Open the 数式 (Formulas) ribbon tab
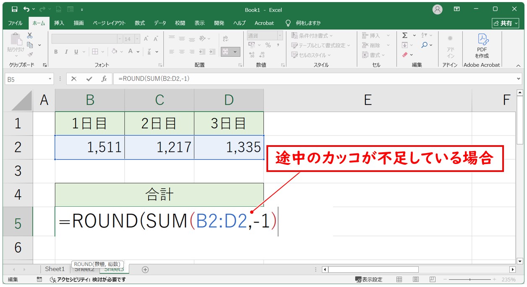The width and height of the screenshot is (527, 287). click(x=140, y=23)
